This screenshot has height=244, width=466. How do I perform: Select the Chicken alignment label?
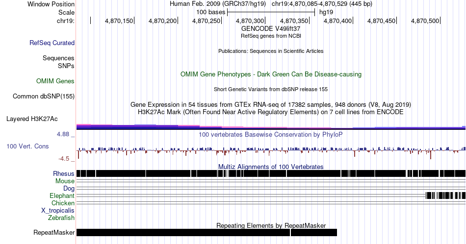[x=63, y=203]
